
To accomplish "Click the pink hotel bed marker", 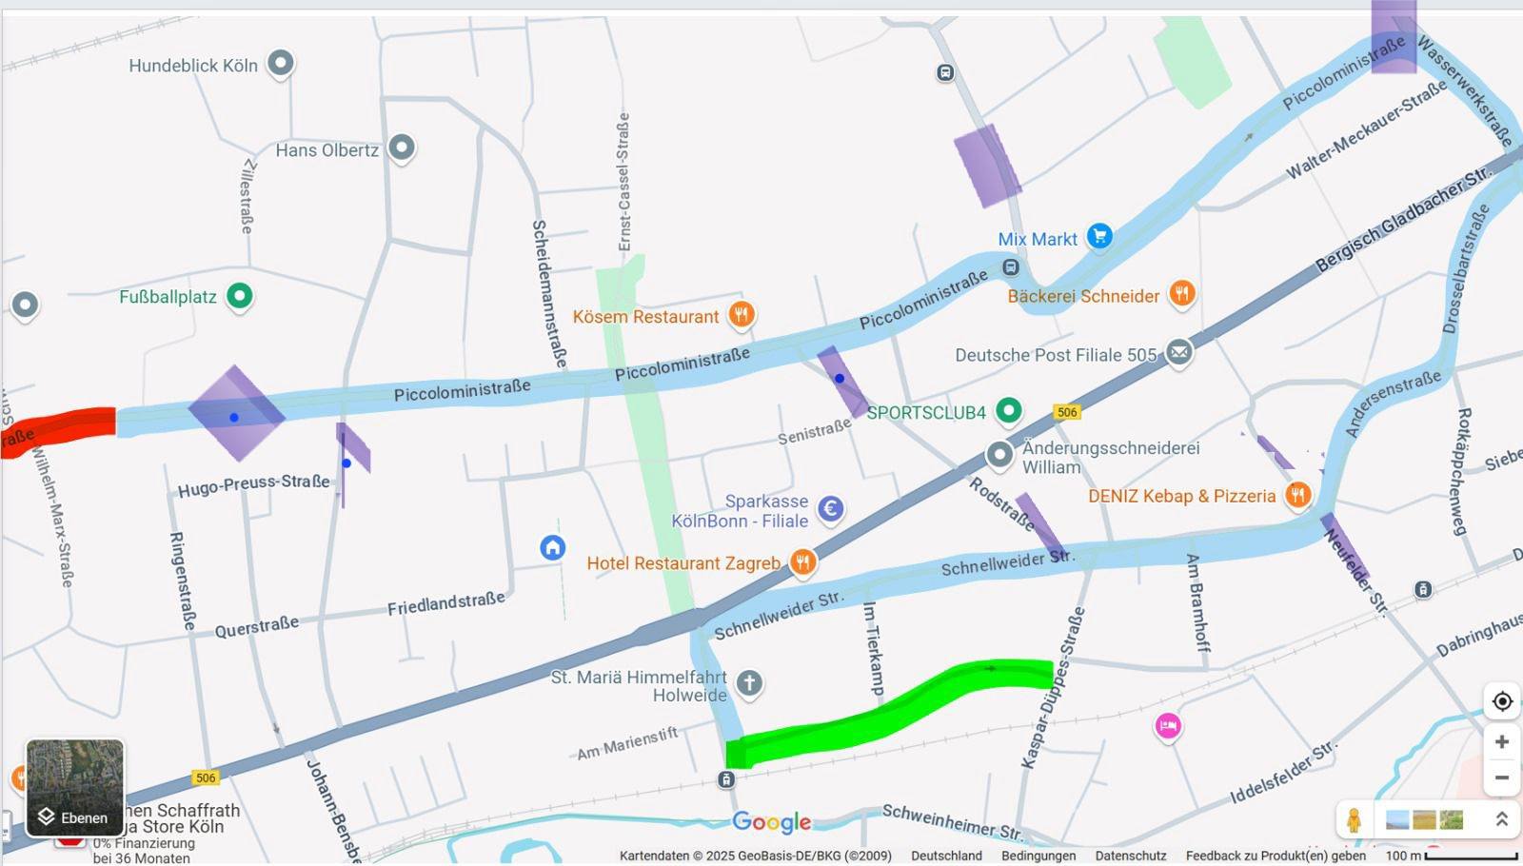I will (x=1168, y=726).
